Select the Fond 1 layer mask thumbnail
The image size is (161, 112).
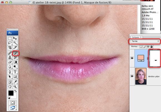pyautogui.click(x=155, y=58)
